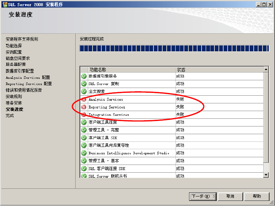Click the vertical scrollbar thumb of the feature list
The width and height of the screenshot is (275, 206).
point(266,117)
